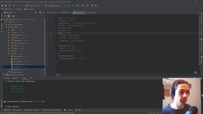Image resolution: width=203 pixels, height=114 pixels.
Task: Select the store folder in tree
Action: (15, 54)
